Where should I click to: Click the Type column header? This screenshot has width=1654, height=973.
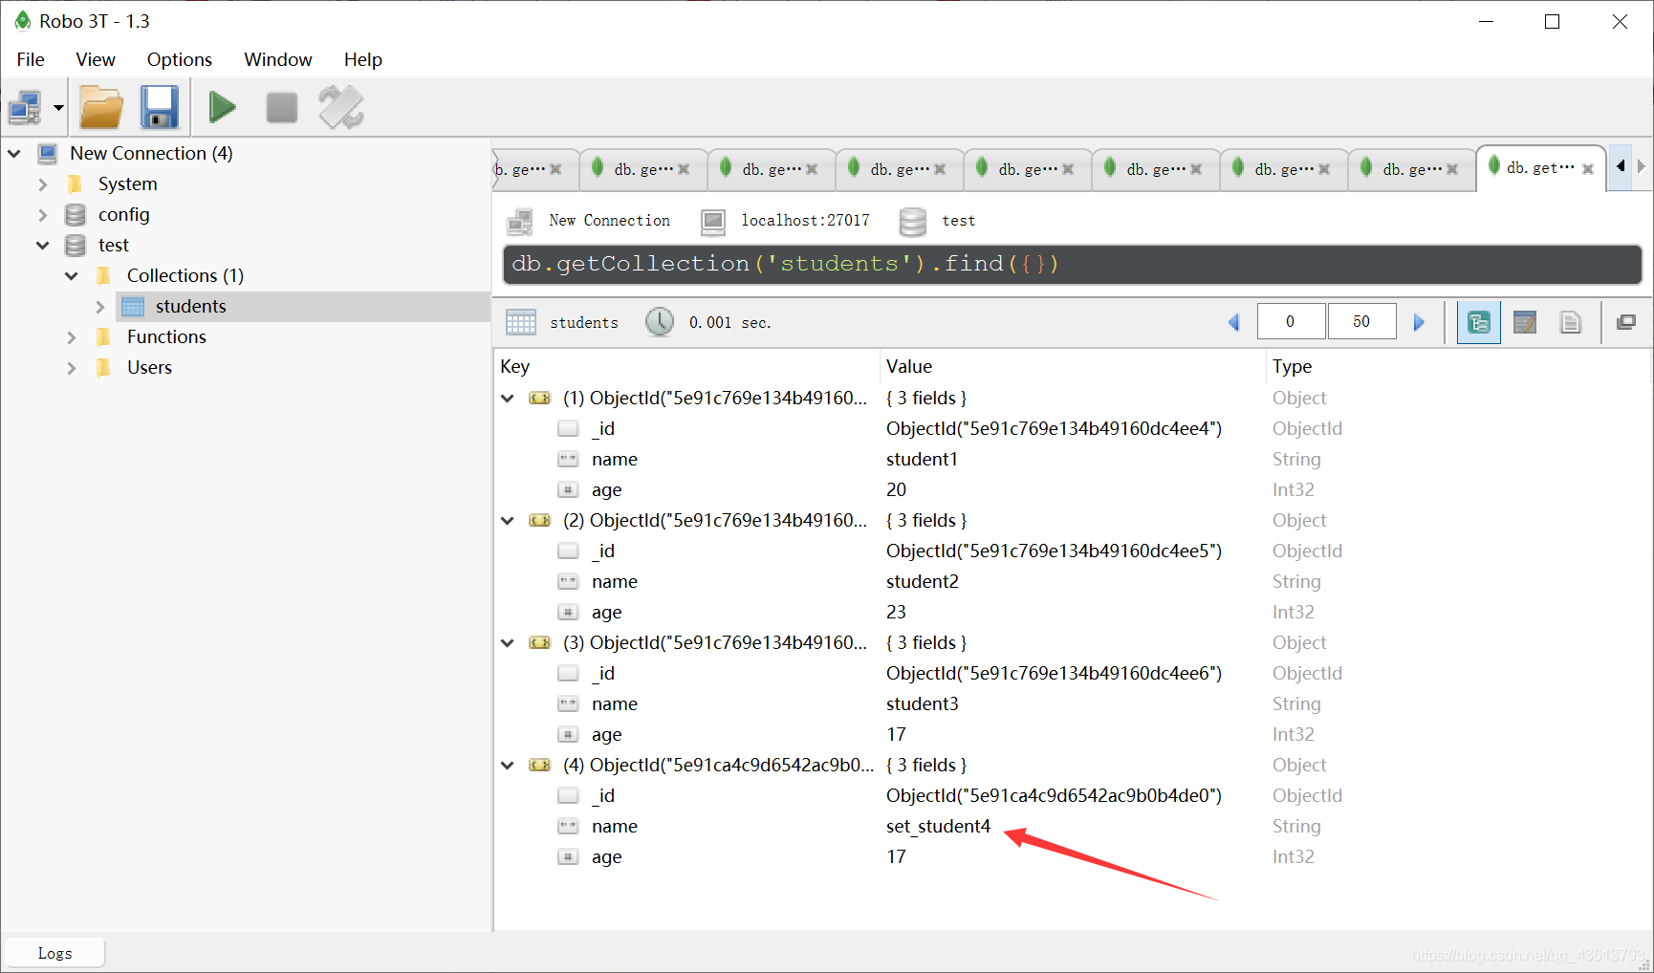pos(1458,366)
